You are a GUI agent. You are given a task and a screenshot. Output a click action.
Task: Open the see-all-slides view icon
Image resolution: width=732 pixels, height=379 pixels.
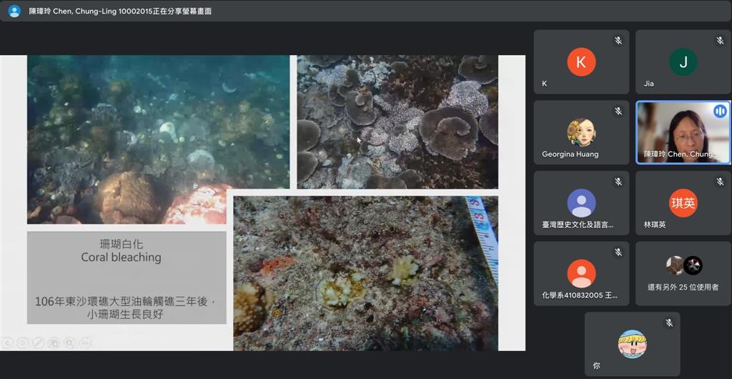pyautogui.click(x=54, y=343)
